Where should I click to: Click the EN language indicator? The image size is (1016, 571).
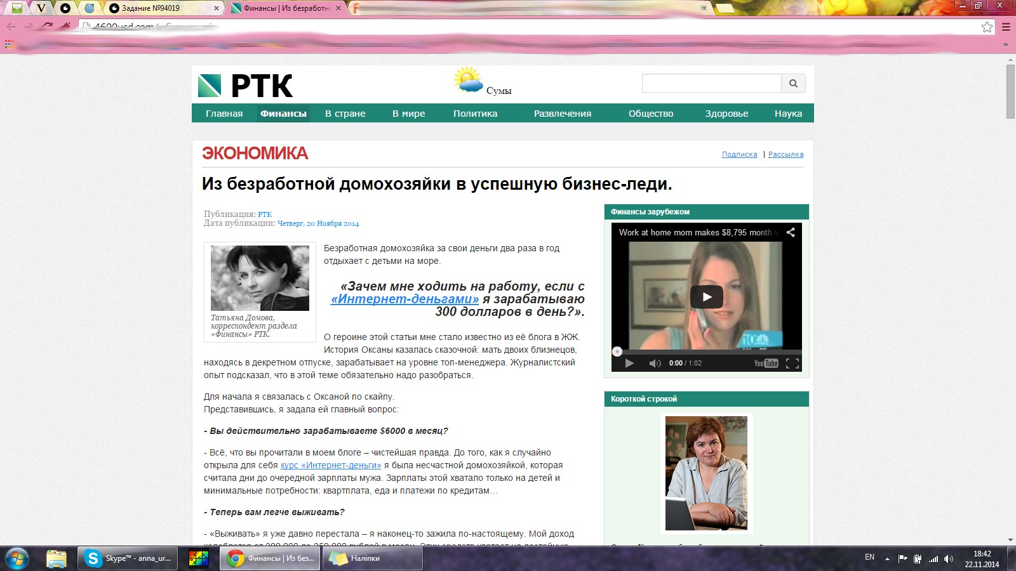coord(869,557)
